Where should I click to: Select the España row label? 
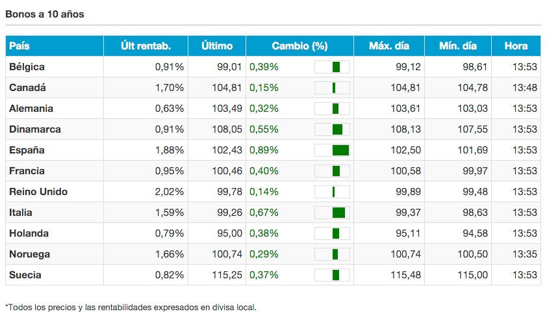pos(27,150)
